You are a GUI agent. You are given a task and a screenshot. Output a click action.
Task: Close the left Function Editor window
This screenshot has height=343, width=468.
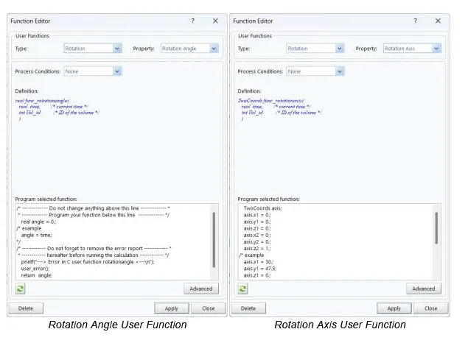point(215,21)
